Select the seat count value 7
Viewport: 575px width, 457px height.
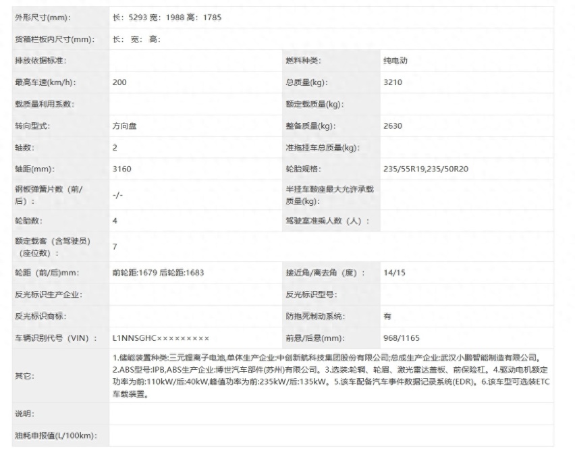(x=115, y=247)
